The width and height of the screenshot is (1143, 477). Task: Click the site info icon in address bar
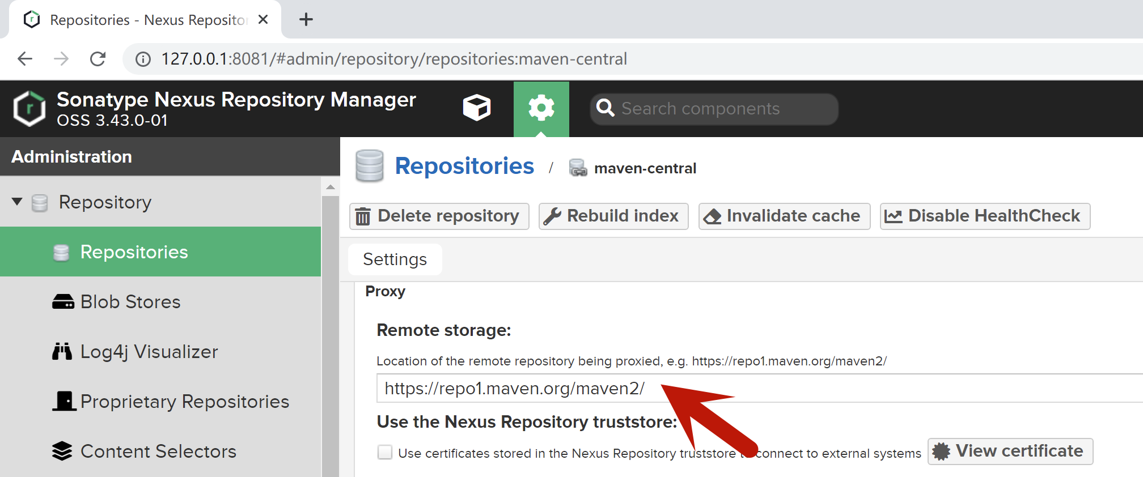pos(143,59)
